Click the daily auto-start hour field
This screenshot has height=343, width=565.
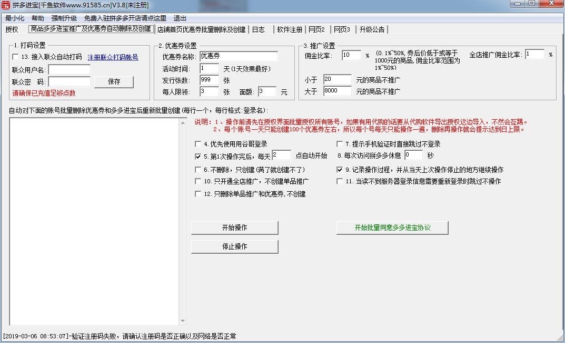coord(281,155)
